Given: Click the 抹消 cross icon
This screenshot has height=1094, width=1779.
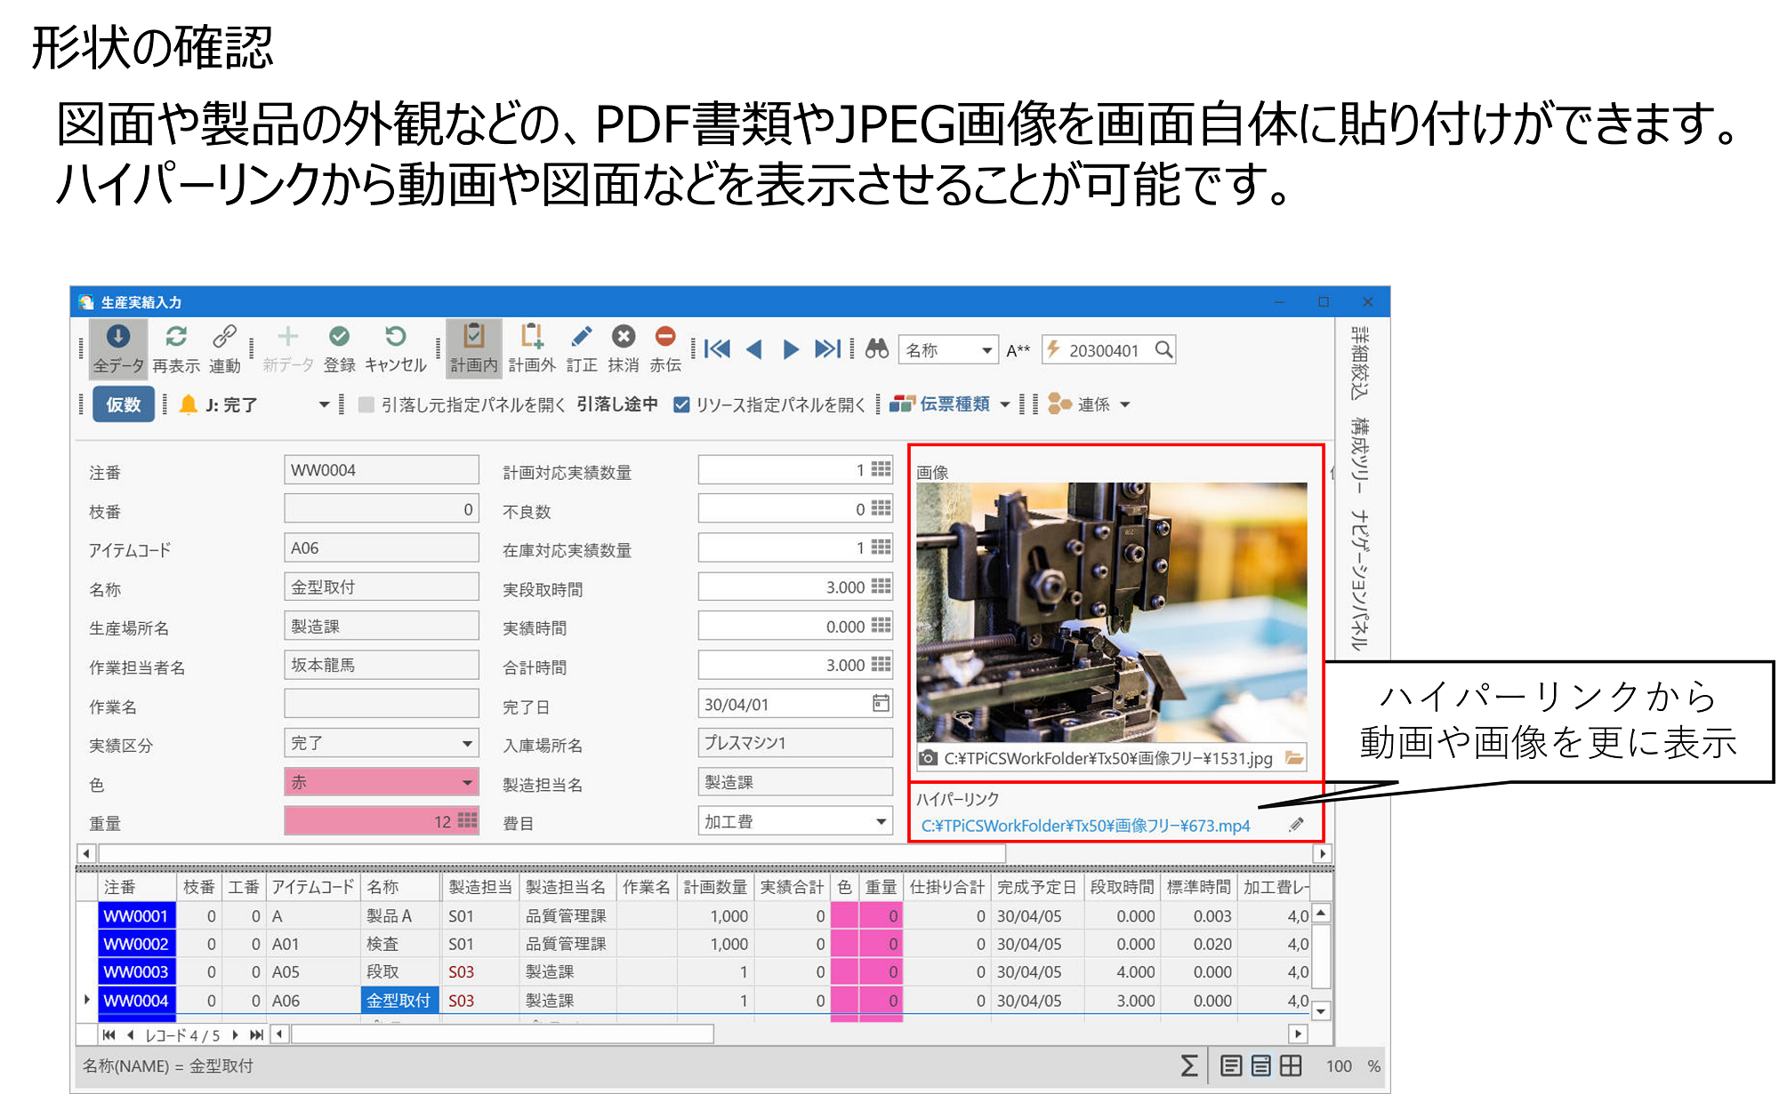Looking at the screenshot, I should pos(624,337).
